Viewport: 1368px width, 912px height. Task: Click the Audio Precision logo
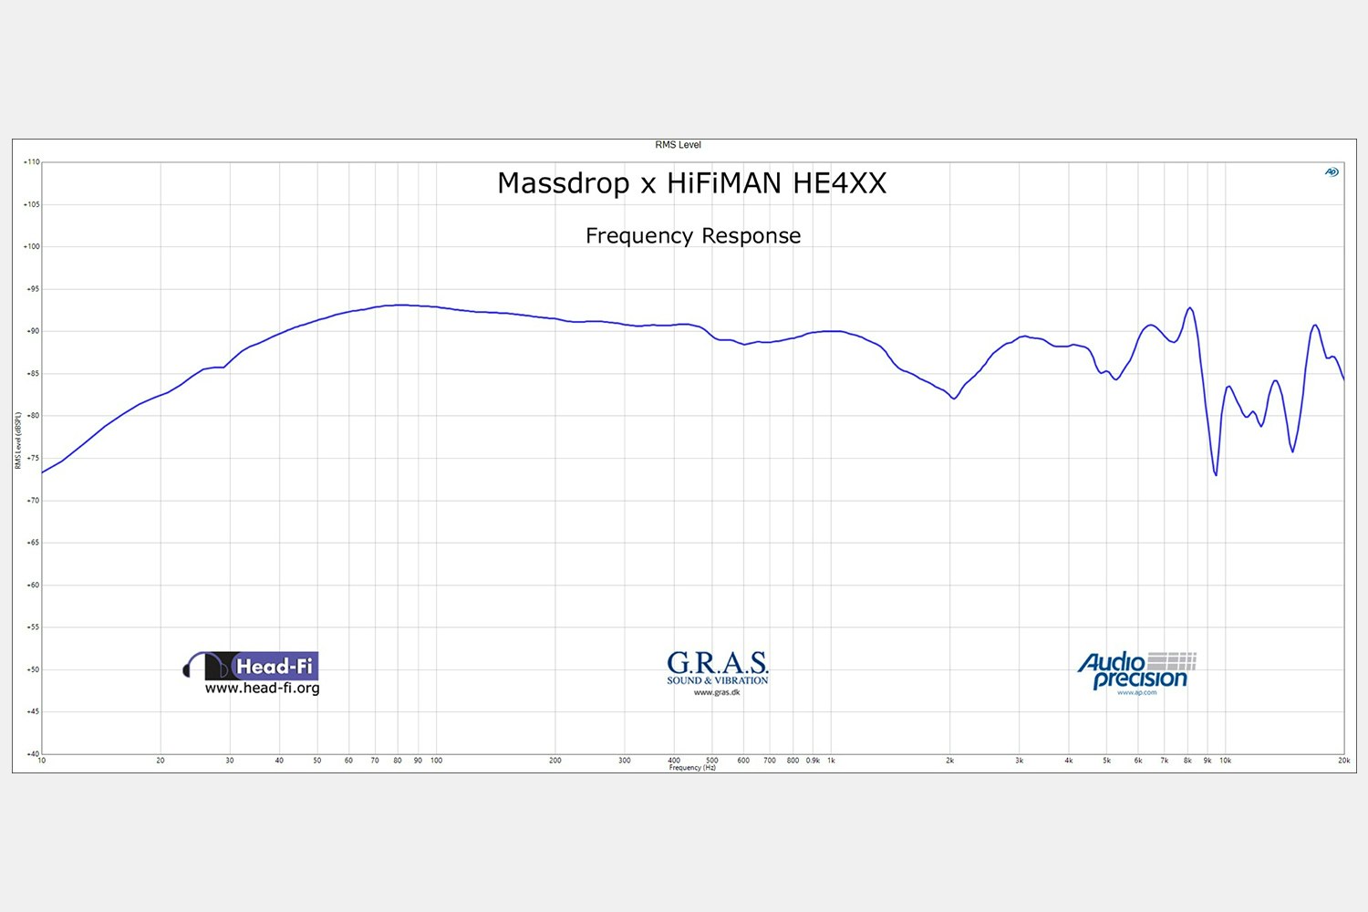1135,670
